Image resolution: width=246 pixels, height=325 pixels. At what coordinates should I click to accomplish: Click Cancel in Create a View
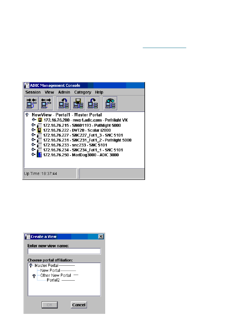click(79, 305)
